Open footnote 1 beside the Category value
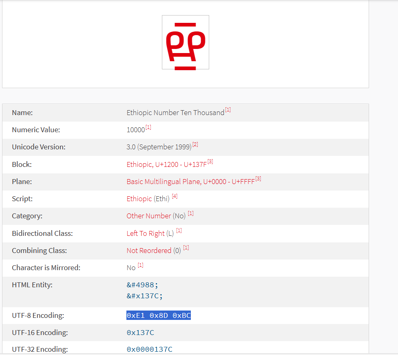 click(190, 213)
